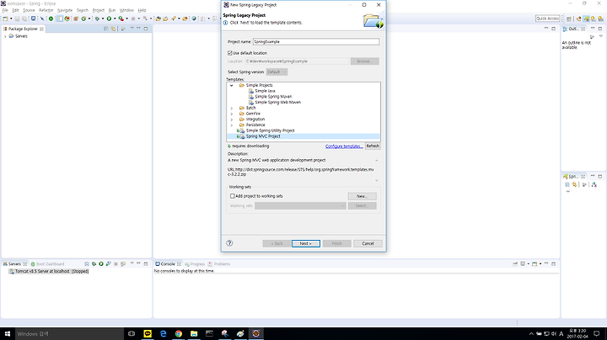This screenshot has height=340, width=607.
Task: Expand the Integration template folder
Action: pos(232,120)
